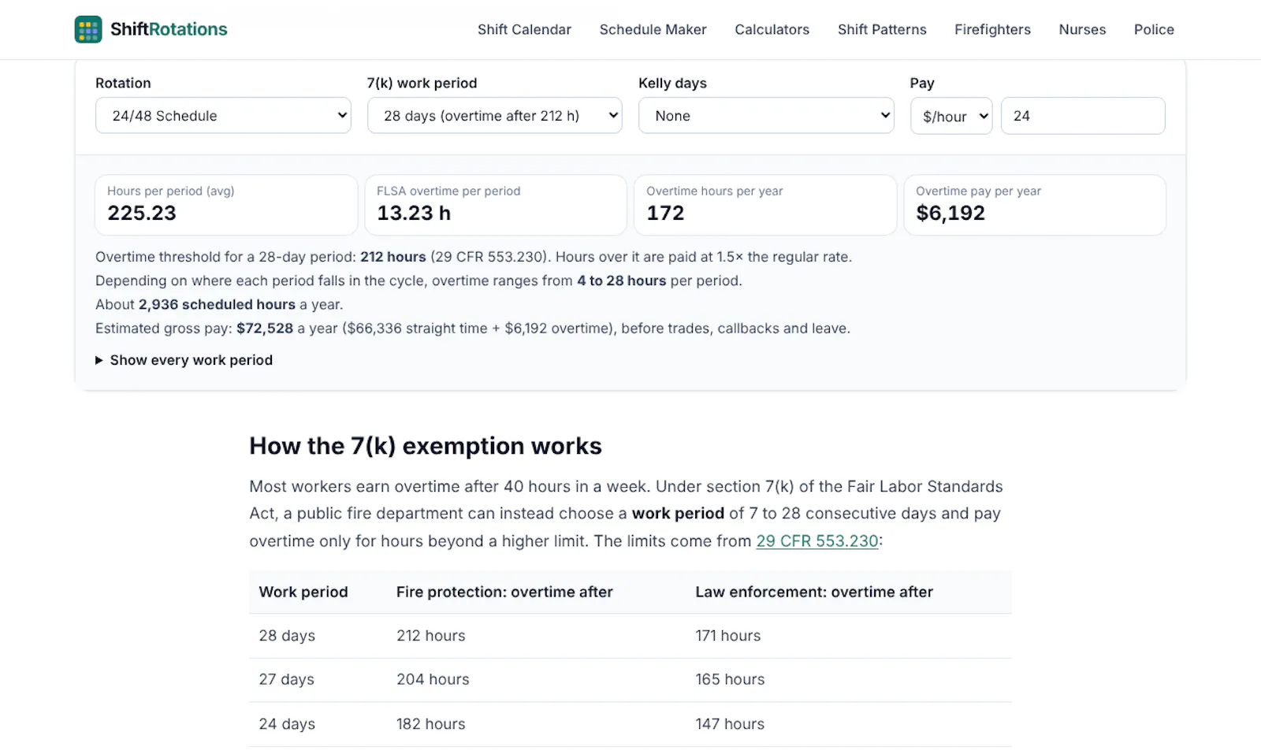Click the 212 hours table cell

pos(431,636)
